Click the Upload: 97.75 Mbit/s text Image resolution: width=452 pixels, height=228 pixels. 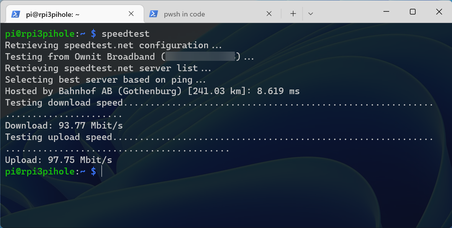[58, 160]
